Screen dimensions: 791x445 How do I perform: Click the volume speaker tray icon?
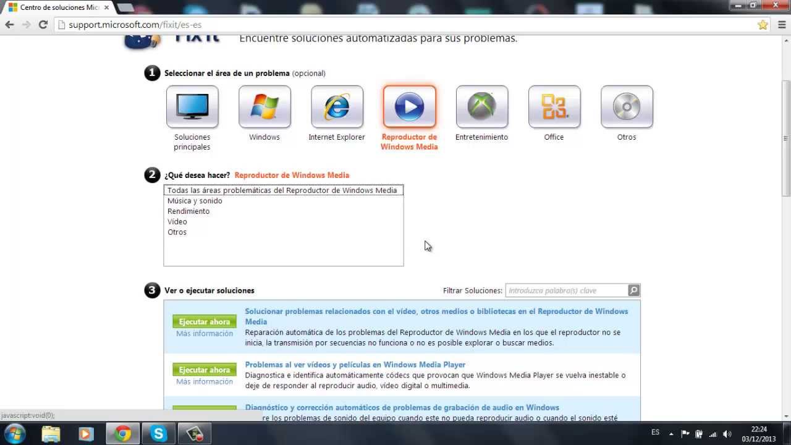[x=727, y=434]
